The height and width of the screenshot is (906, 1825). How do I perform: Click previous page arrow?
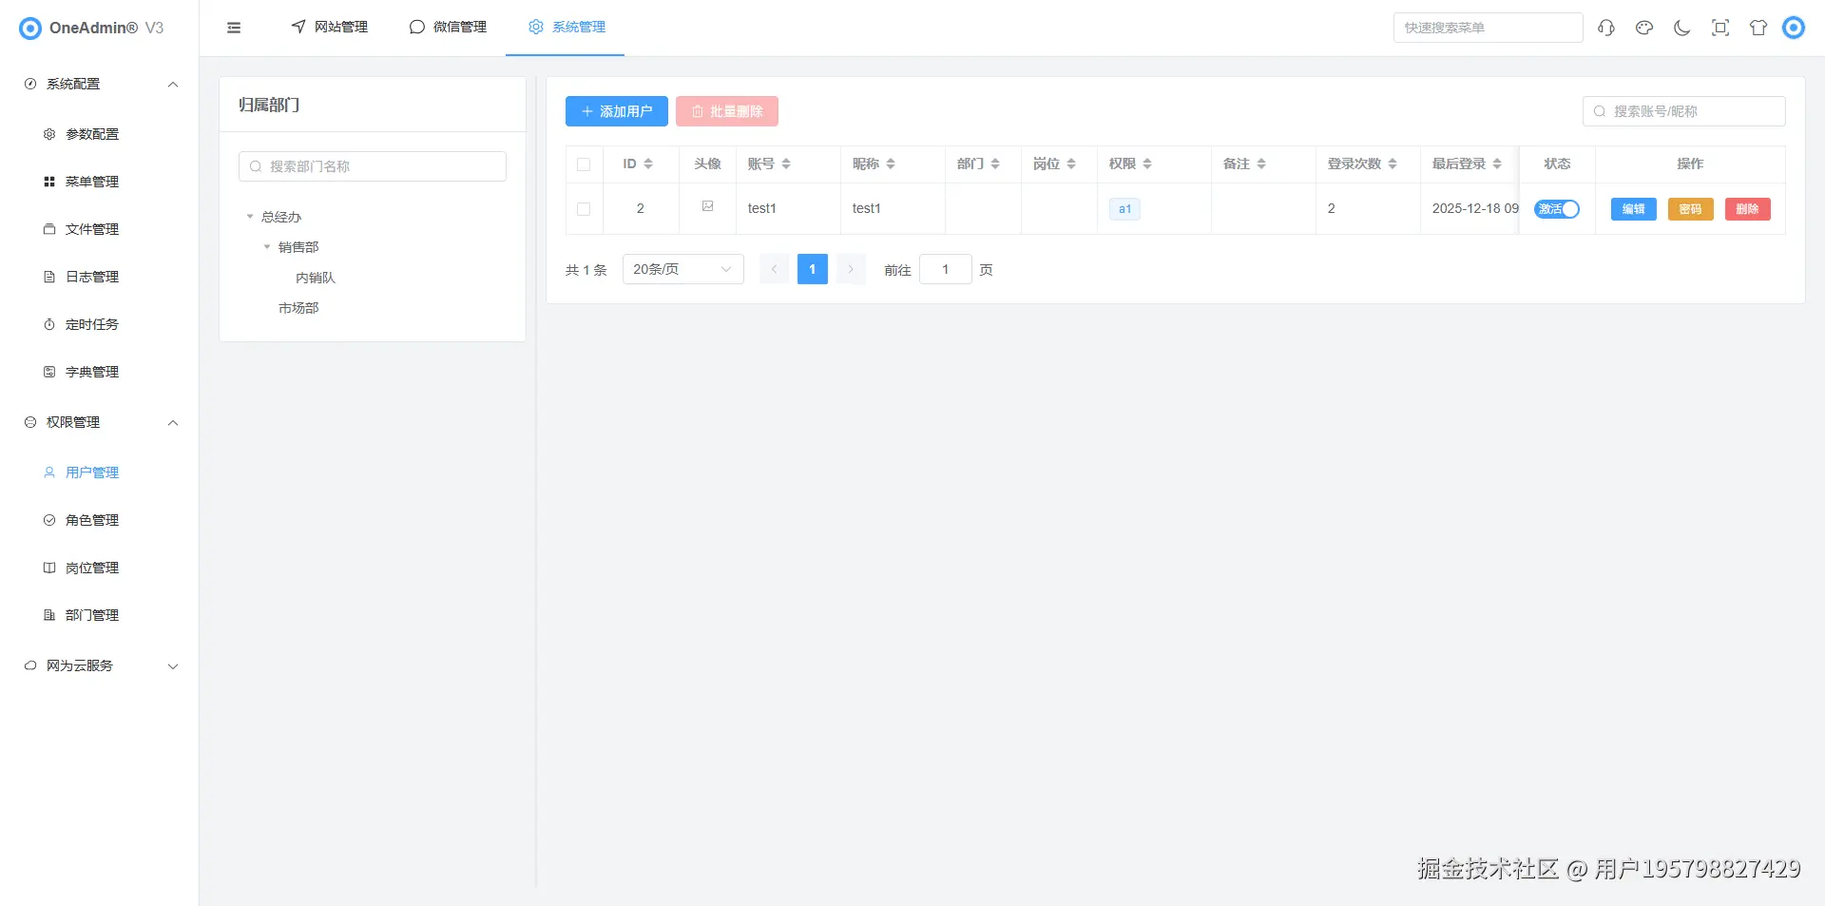pyautogui.click(x=775, y=269)
